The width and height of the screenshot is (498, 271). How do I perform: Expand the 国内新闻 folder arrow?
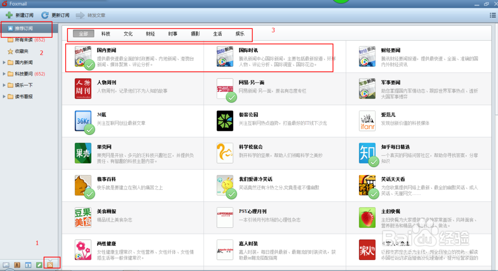[4, 63]
